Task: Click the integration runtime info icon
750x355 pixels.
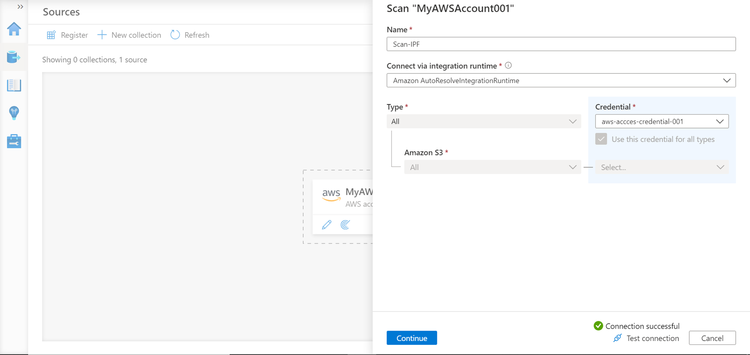Action: tap(508, 66)
